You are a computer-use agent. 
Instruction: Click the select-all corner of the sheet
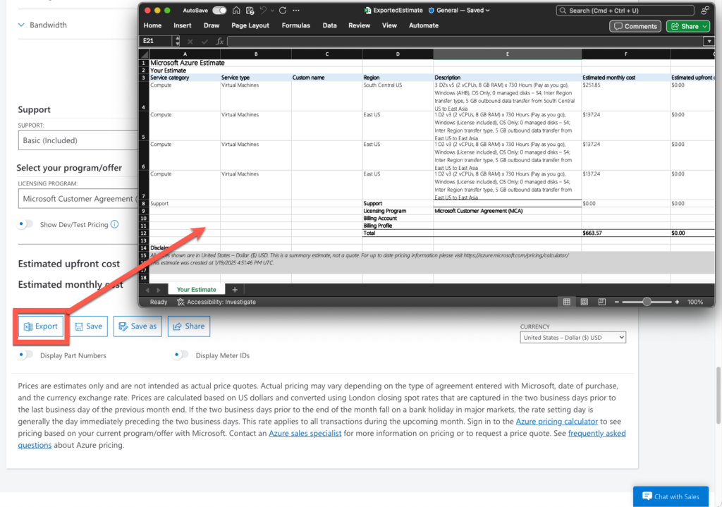click(x=144, y=54)
